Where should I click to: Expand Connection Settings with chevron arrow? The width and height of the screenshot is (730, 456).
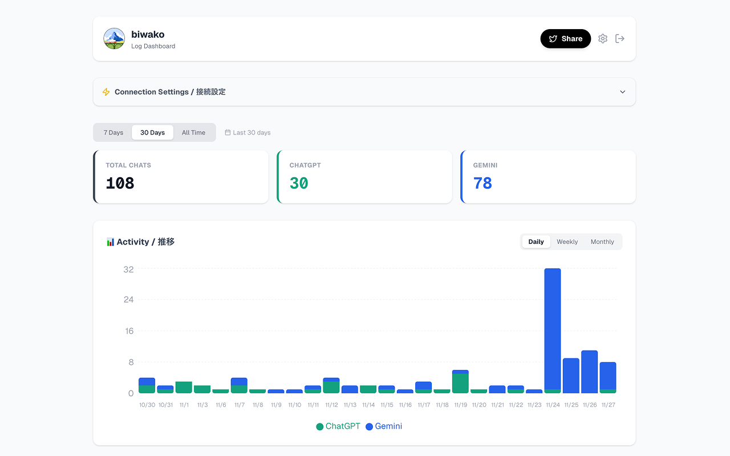coord(622,92)
